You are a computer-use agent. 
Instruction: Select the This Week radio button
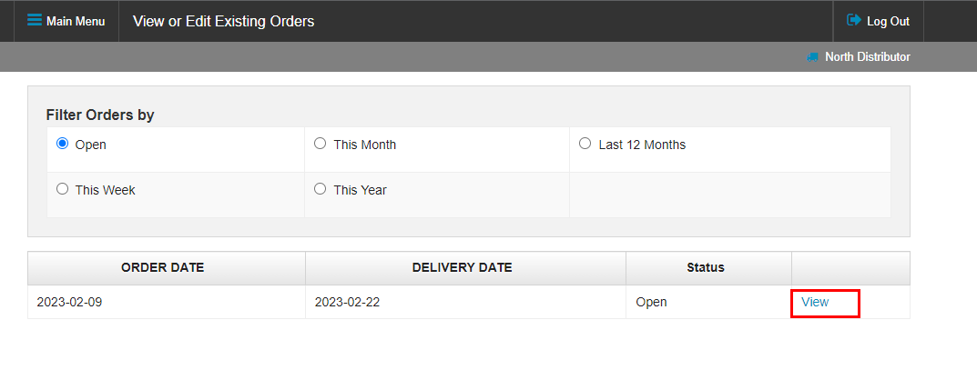click(62, 189)
